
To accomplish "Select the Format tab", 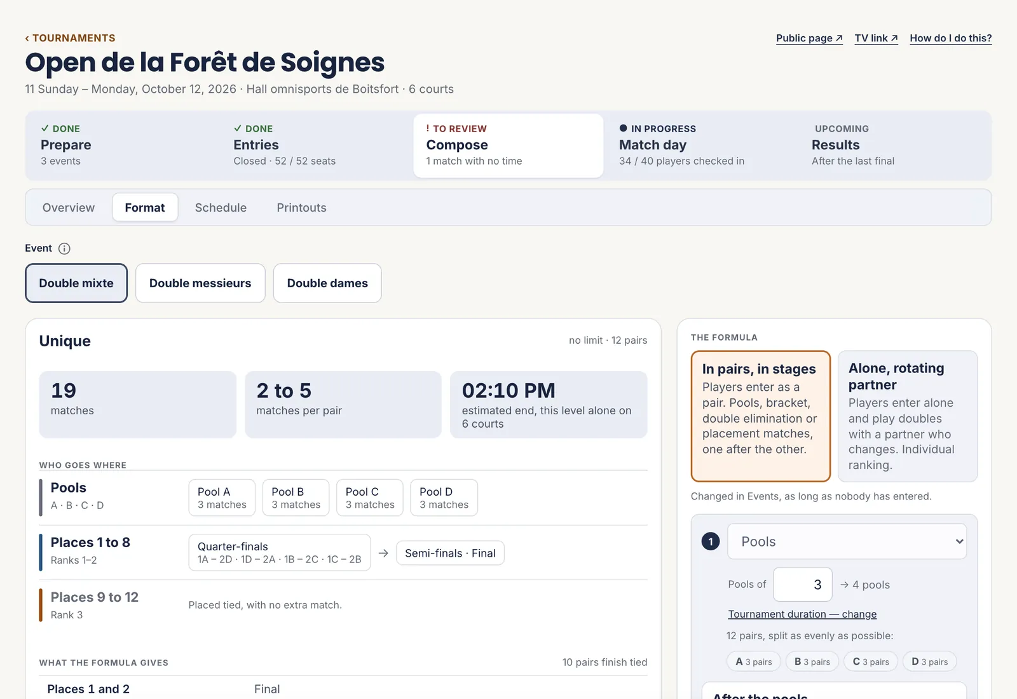I will pos(145,208).
